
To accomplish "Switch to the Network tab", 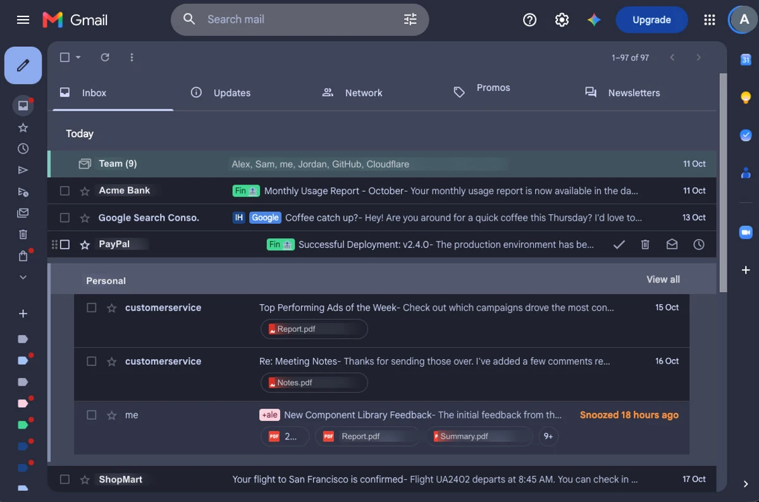I will [x=376, y=93].
